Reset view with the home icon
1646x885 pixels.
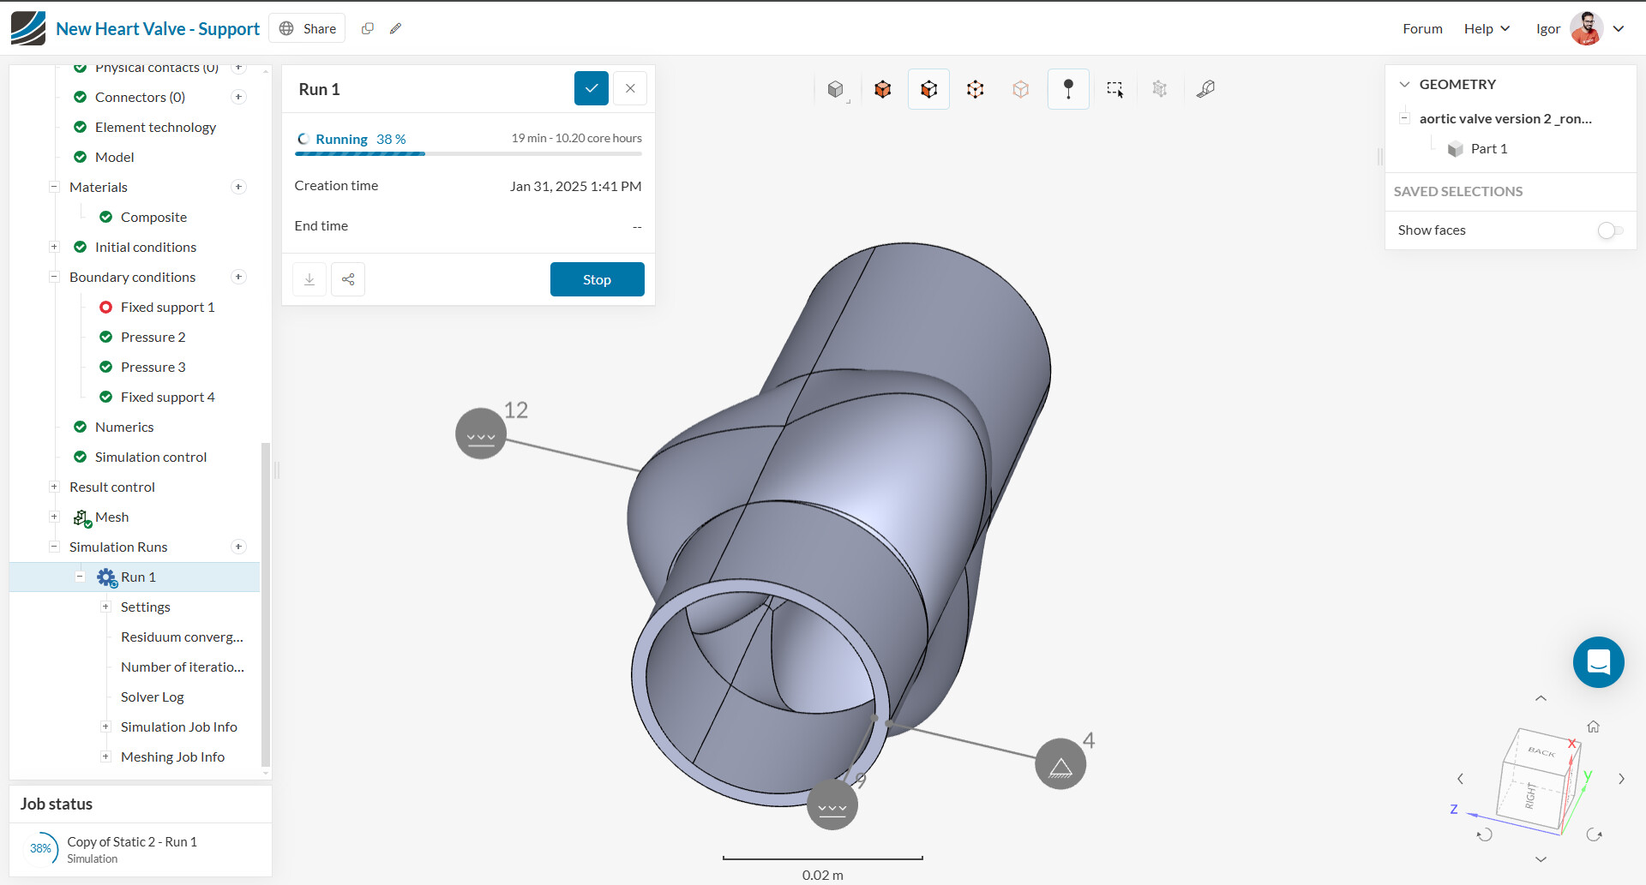coord(1593,727)
